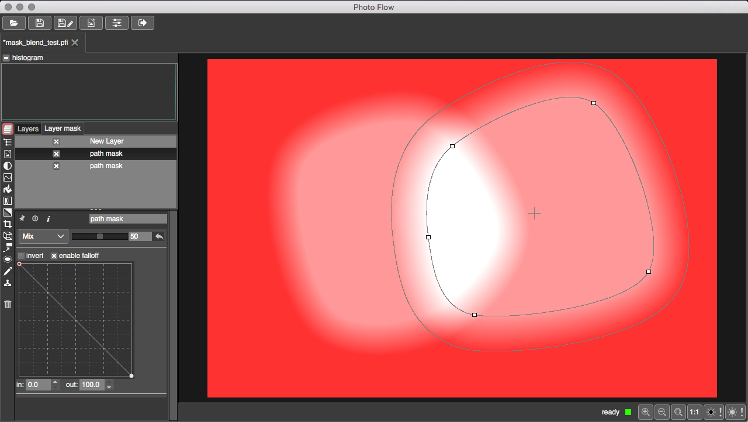Increase the 'in' value with stepper arrow
The image size is (748, 422).
[x=56, y=382]
